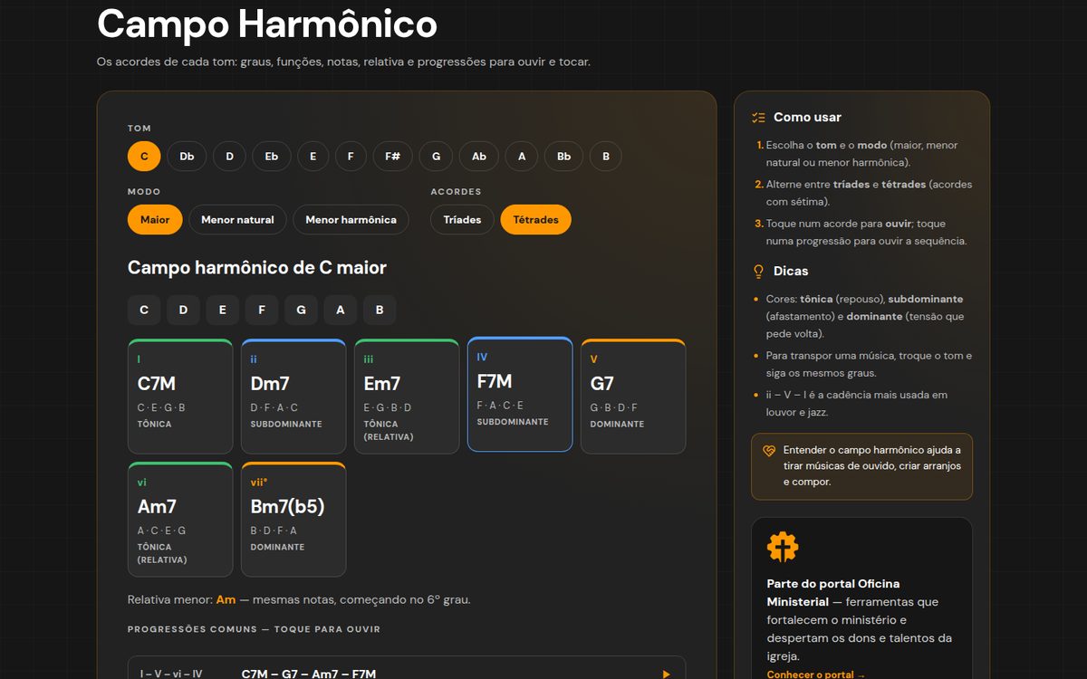Select the Bb key pill

[x=563, y=157]
